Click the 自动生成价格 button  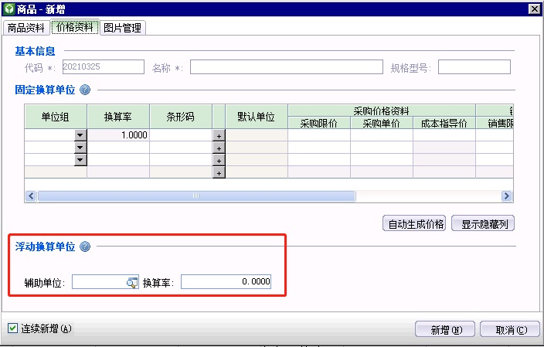[415, 224]
